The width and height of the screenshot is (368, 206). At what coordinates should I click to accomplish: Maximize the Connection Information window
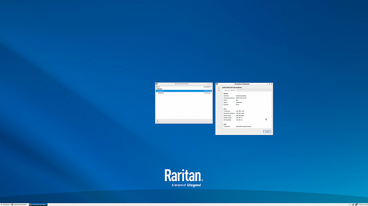[269, 84]
